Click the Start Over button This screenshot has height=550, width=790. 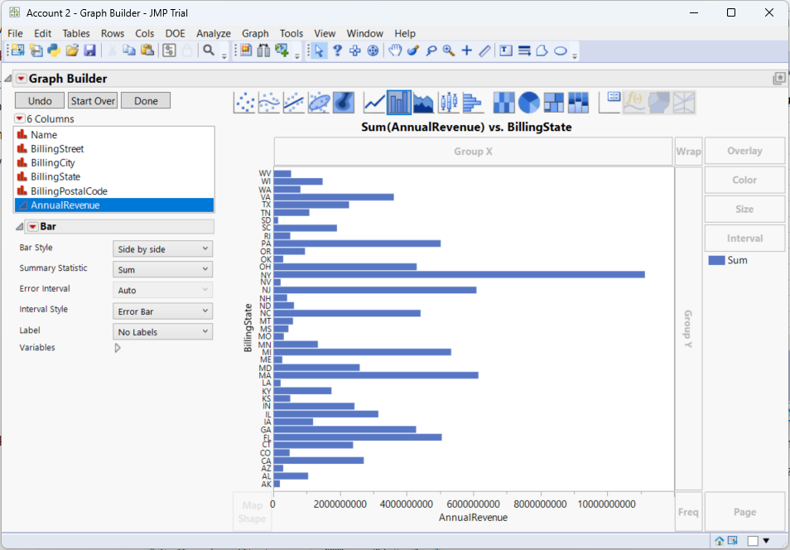click(93, 100)
